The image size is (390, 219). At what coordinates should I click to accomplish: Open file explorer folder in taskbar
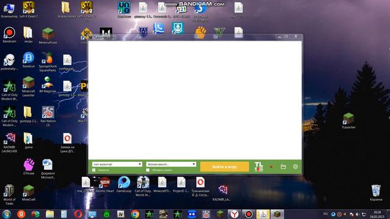tap(49, 214)
